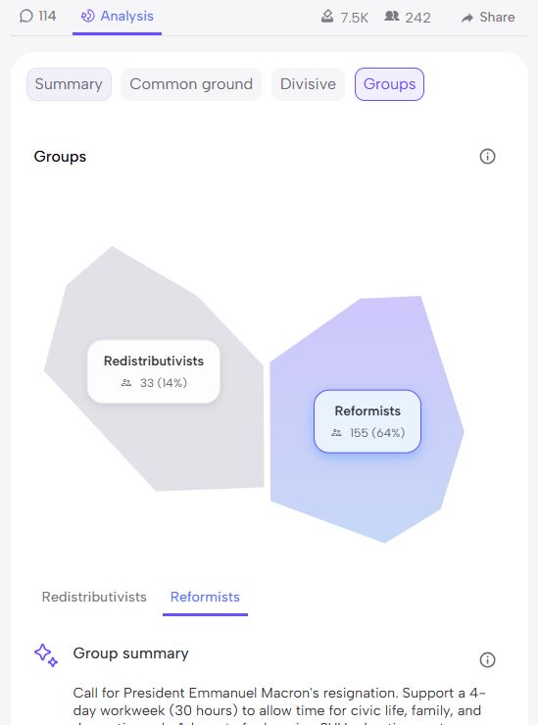Switch to Redistributivists tab below chart
This screenshot has width=538, height=725.
click(94, 597)
